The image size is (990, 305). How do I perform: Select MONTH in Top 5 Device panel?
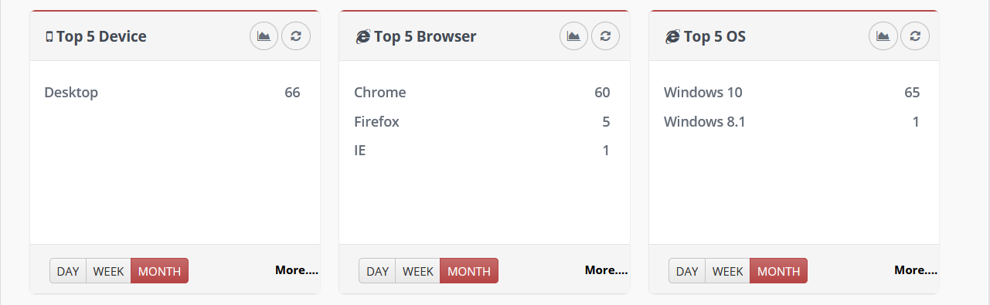pyautogui.click(x=159, y=271)
